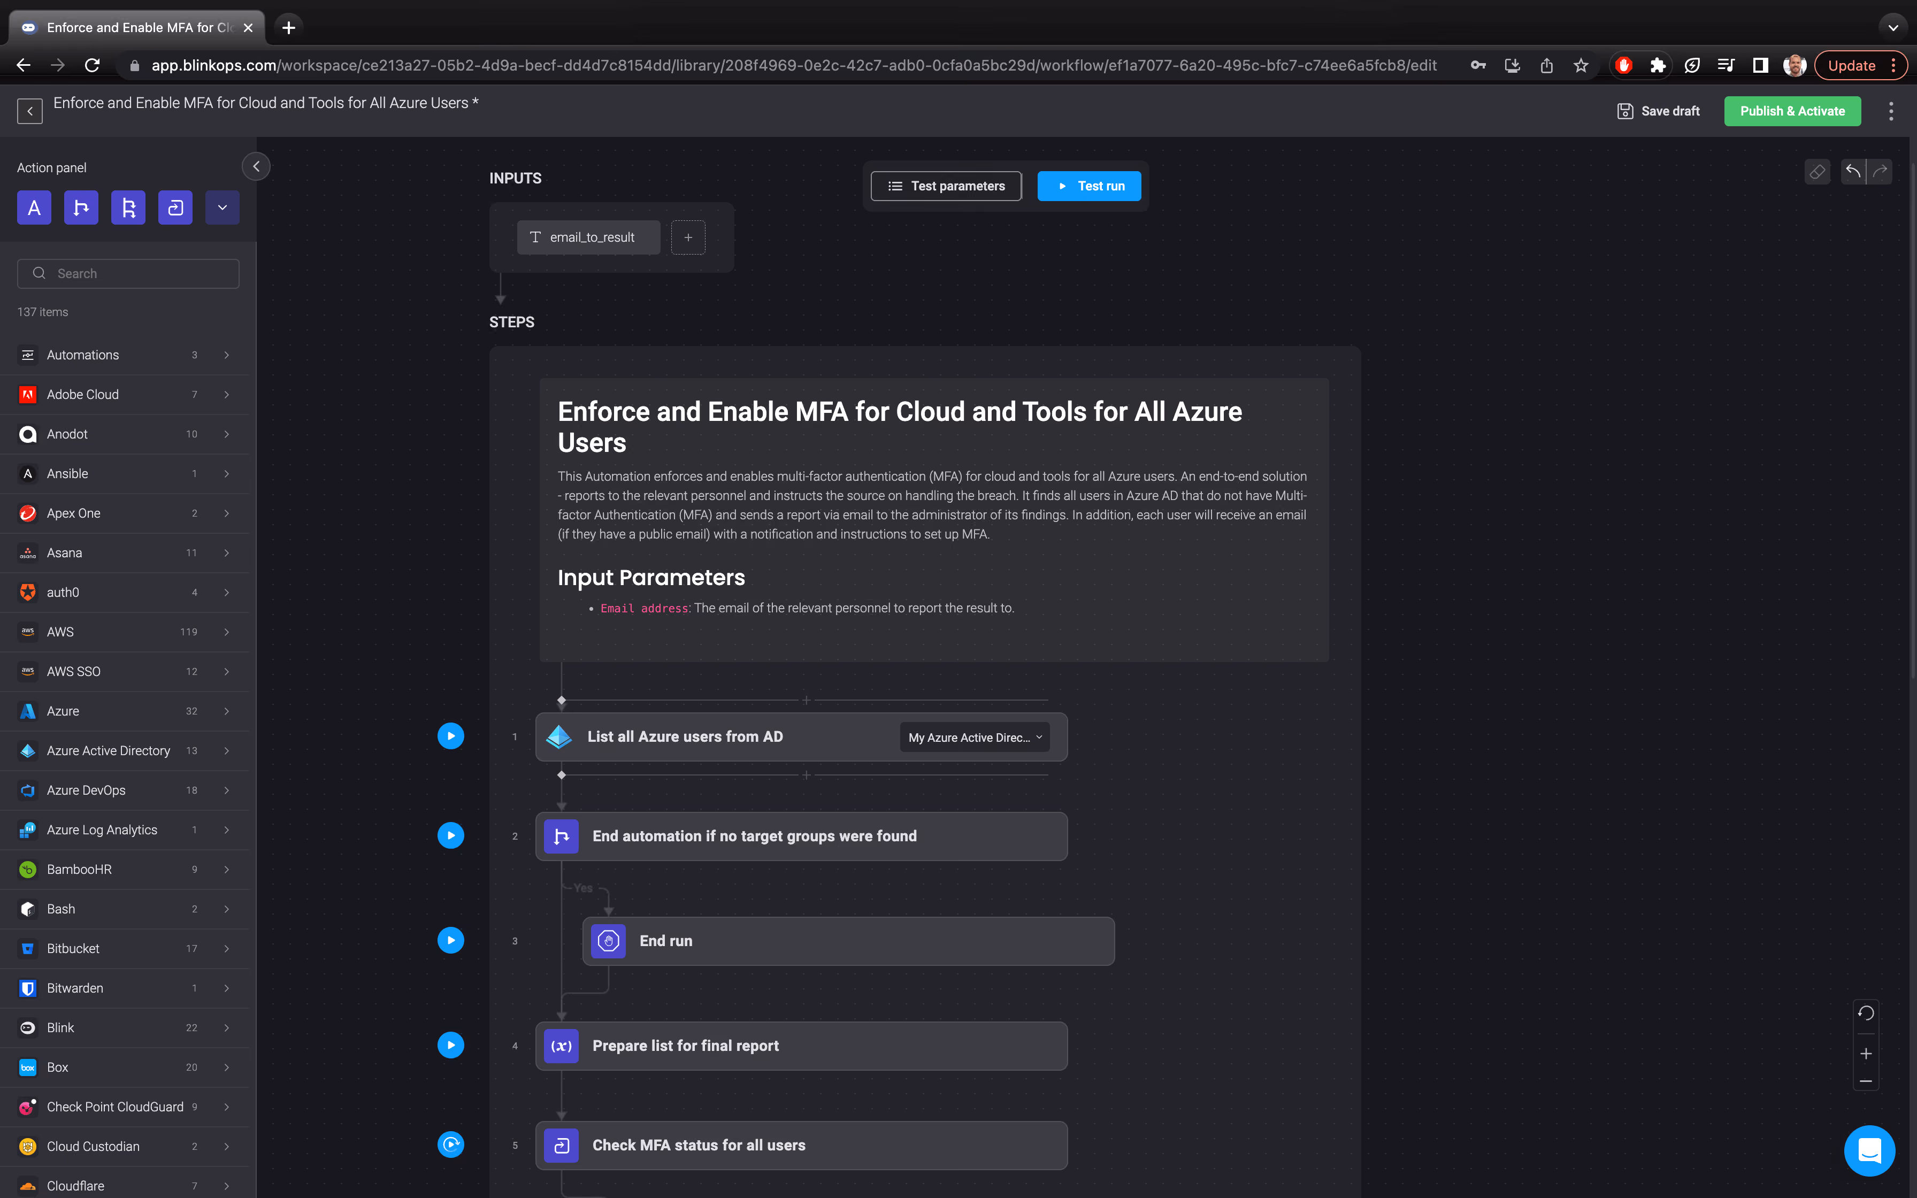Select the Action block icon in Action panel

point(34,208)
